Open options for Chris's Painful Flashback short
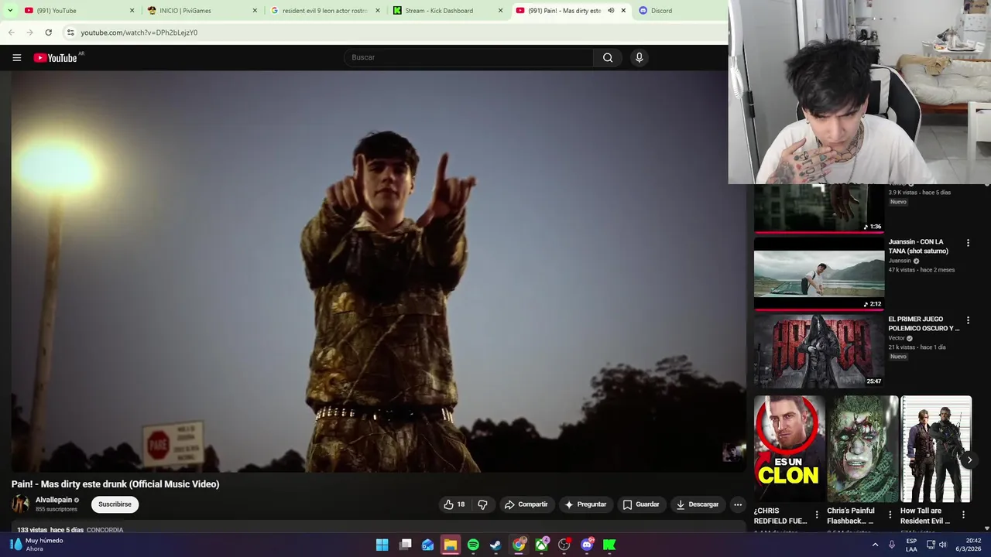Screen dimensions: 991x557 pos(890,514)
